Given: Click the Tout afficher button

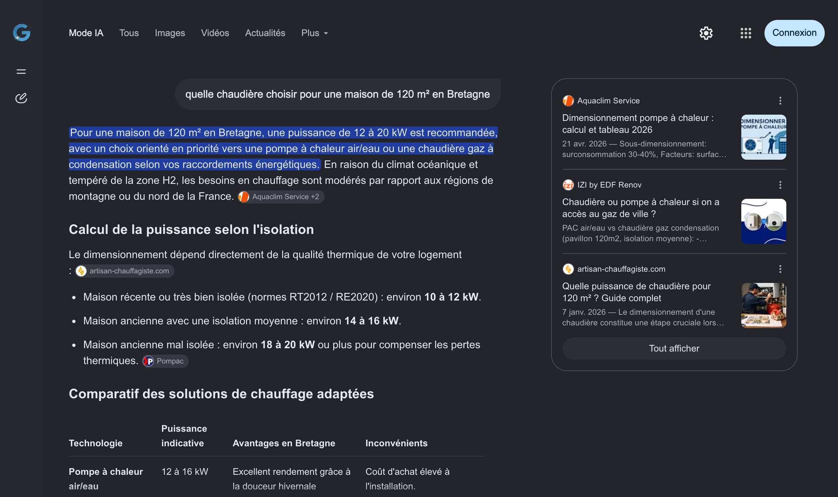Looking at the screenshot, I should point(674,348).
